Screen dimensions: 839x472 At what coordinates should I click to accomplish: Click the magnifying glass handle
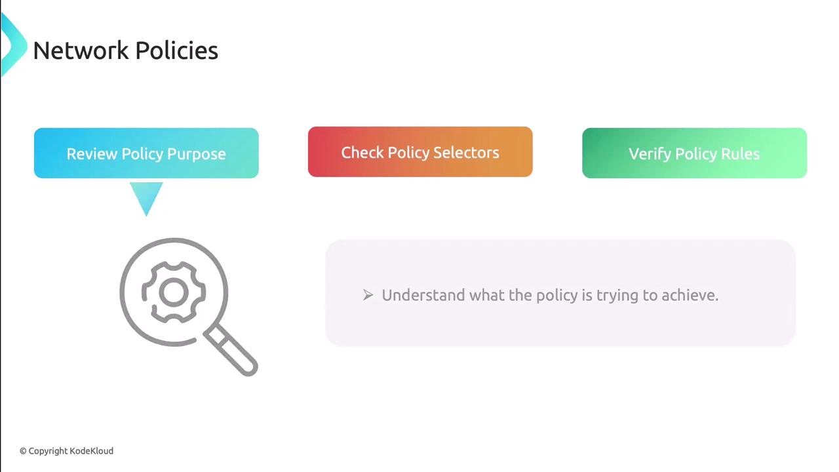(x=233, y=351)
